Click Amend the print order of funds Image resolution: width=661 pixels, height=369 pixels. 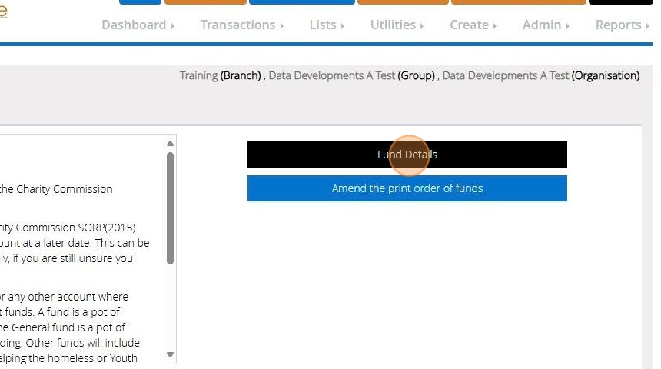point(407,188)
